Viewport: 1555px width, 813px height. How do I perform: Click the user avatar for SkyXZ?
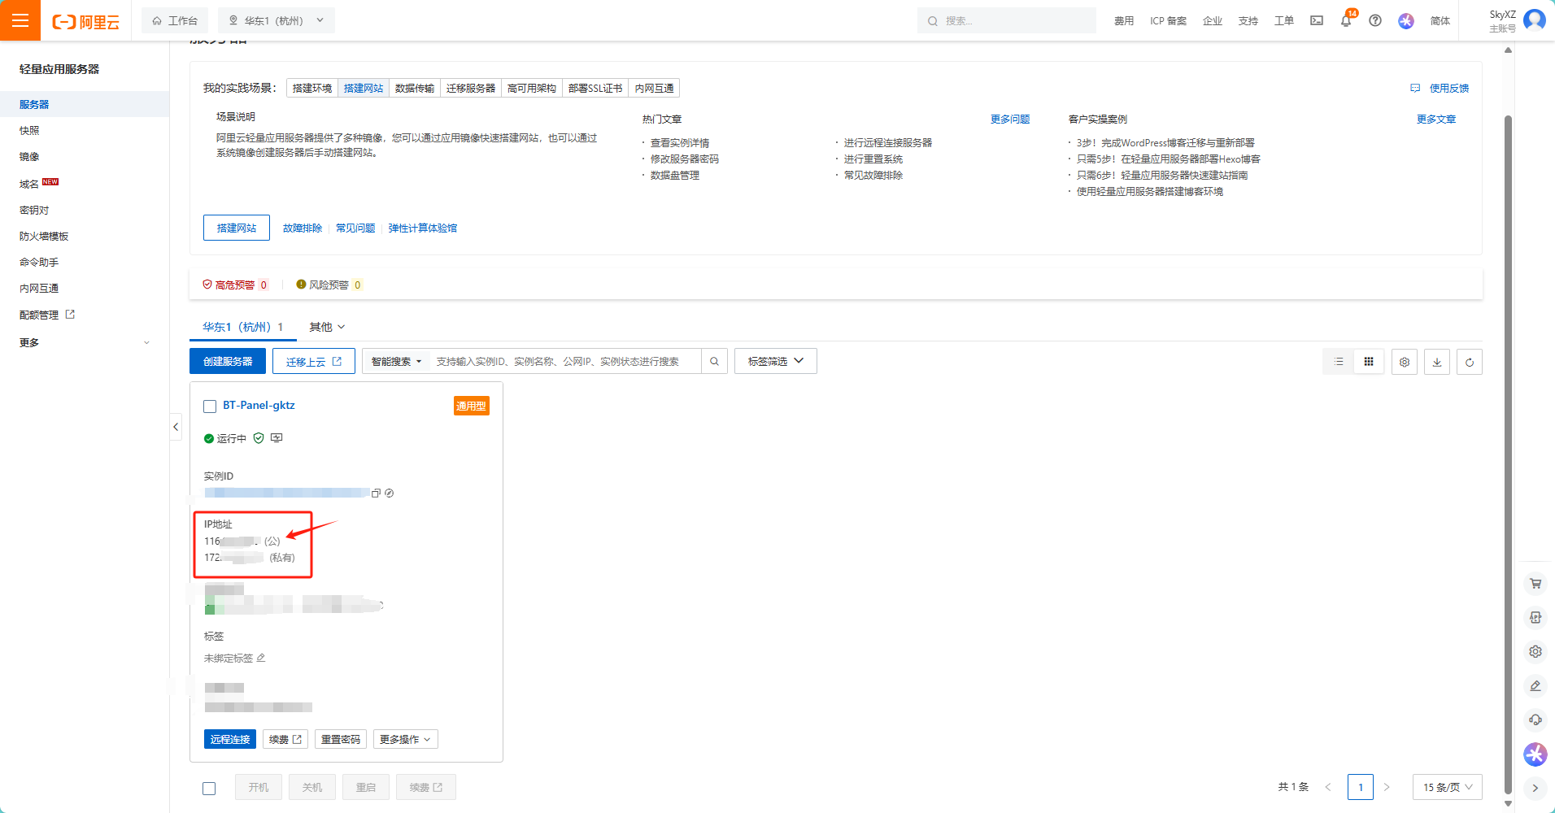click(x=1535, y=20)
